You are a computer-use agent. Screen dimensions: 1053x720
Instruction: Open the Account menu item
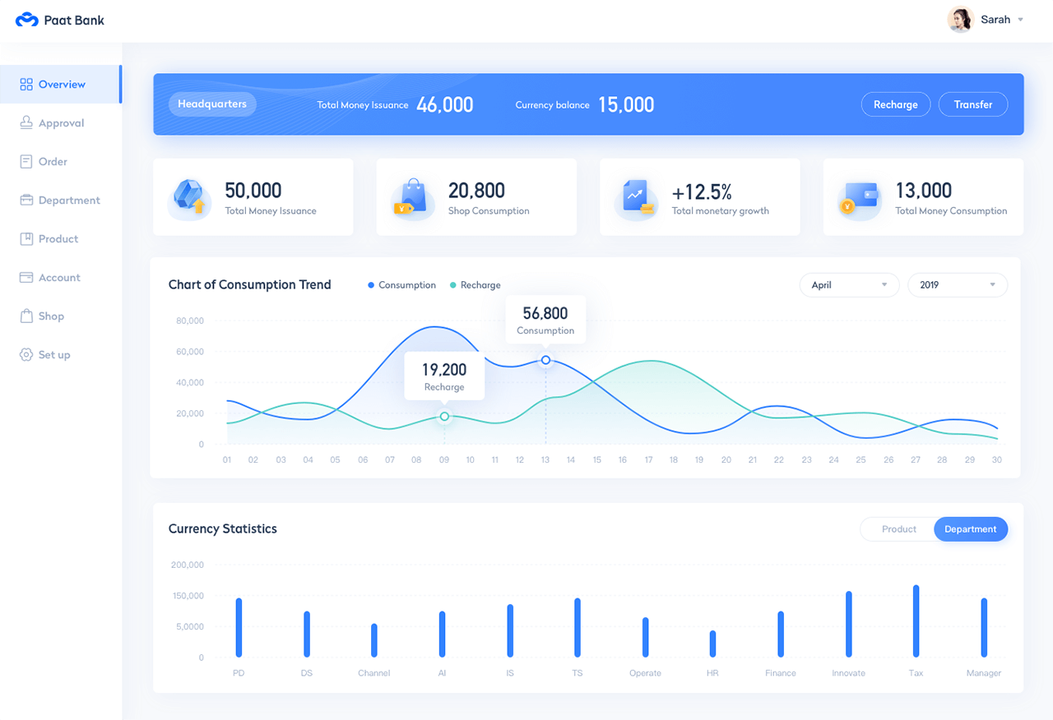(61, 278)
